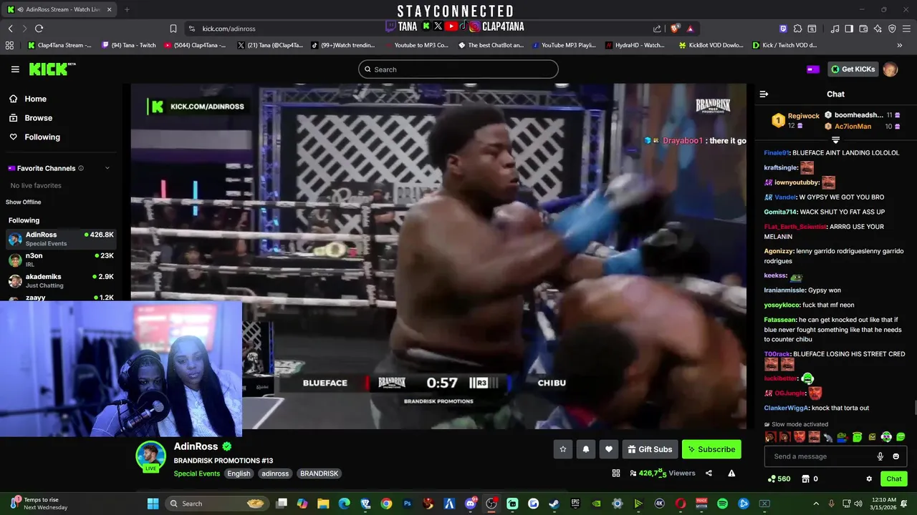Launch Photoshop from the taskbar
The width and height of the screenshot is (917, 515).
tap(408, 504)
